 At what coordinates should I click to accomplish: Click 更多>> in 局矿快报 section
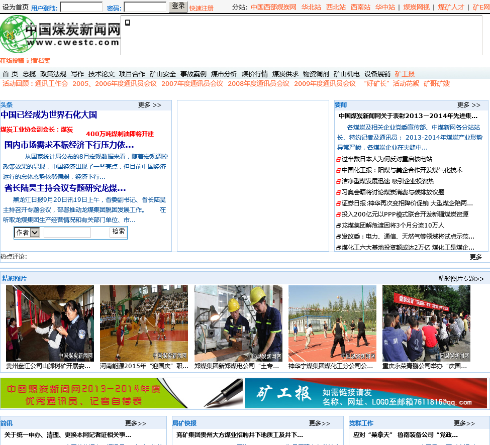[x=319, y=423]
